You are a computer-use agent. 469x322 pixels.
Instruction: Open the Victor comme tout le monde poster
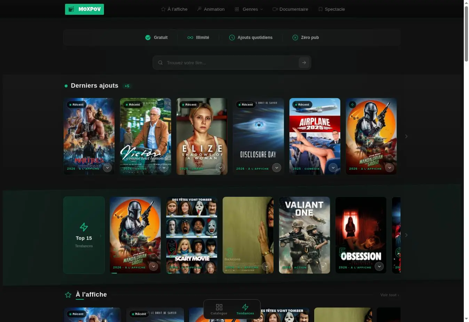click(145, 136)
